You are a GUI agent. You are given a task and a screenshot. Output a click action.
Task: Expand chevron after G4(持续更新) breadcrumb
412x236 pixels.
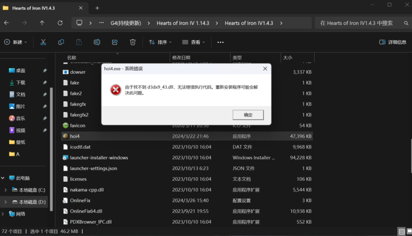coord(149,23)
